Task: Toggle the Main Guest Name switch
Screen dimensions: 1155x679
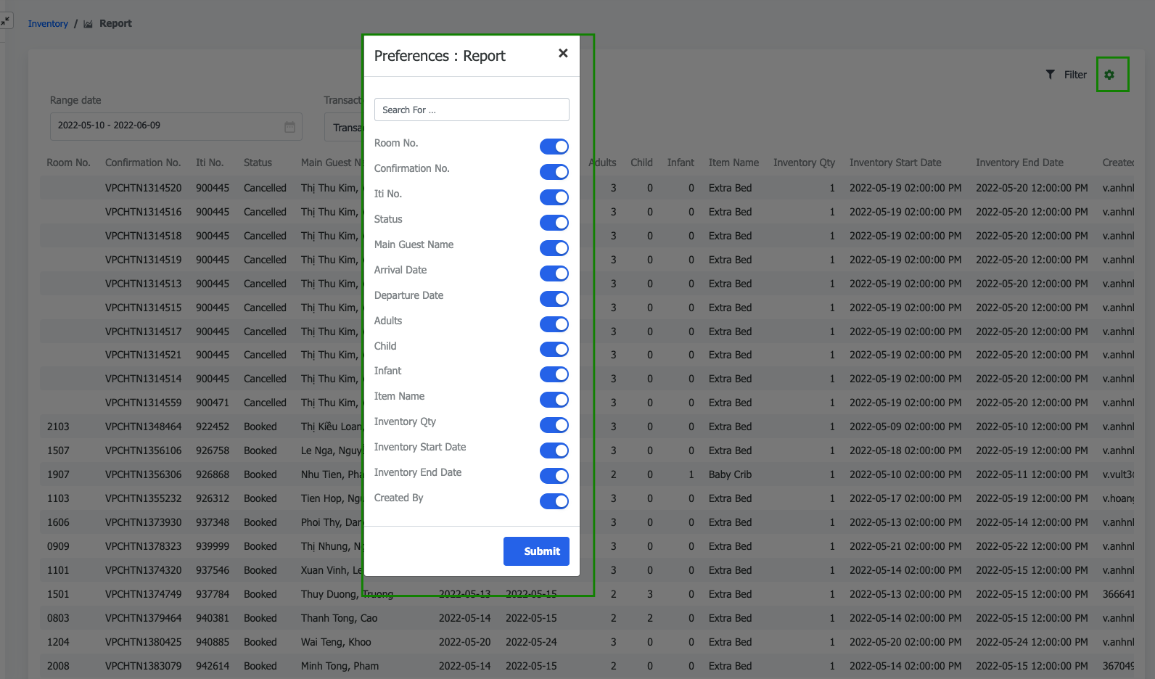Action: tap(554, 248)
